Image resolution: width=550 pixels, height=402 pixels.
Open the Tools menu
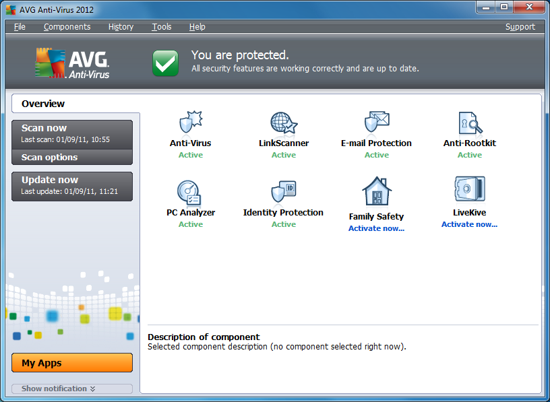coord(161,27)
